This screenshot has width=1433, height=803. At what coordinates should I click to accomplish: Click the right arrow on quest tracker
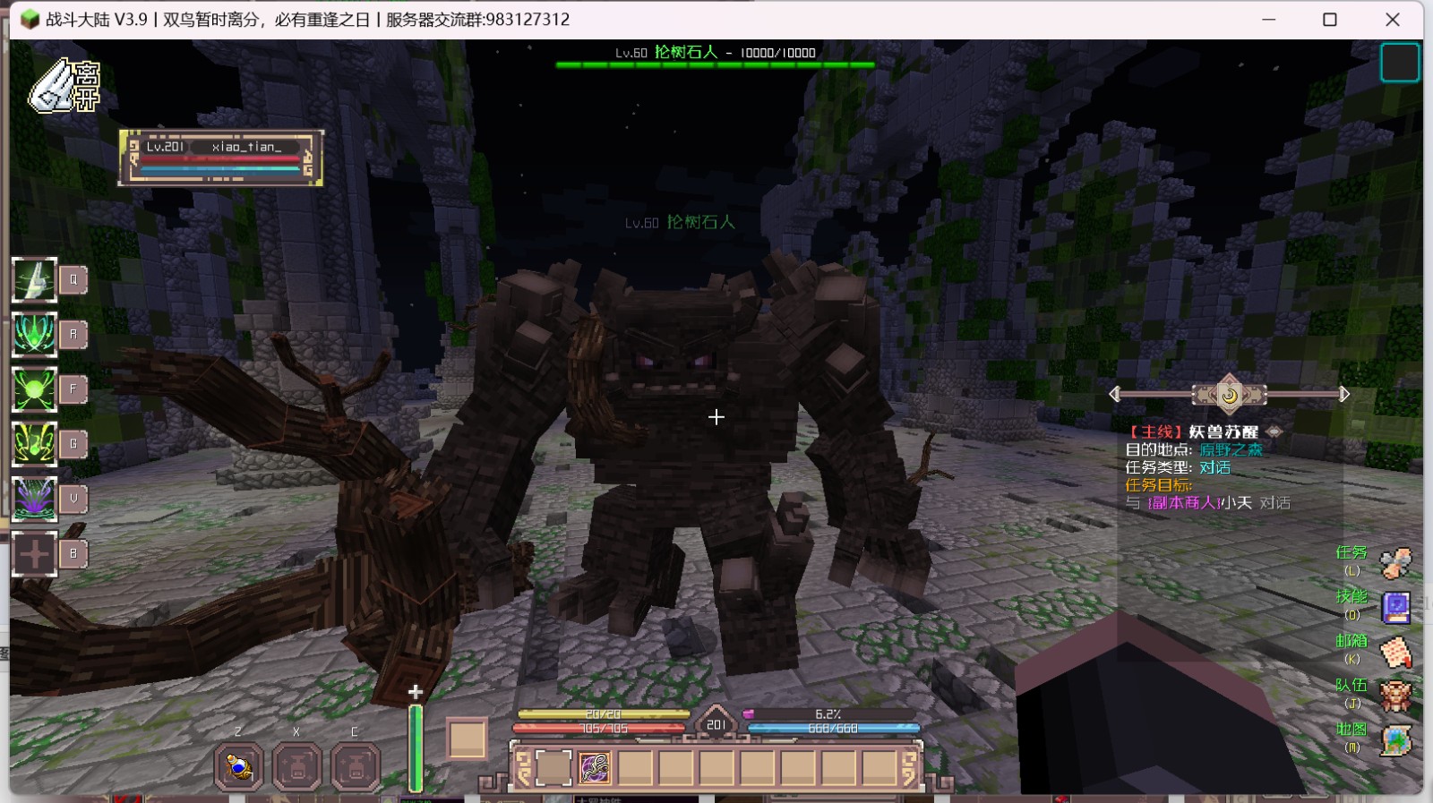click(1343, 394)
